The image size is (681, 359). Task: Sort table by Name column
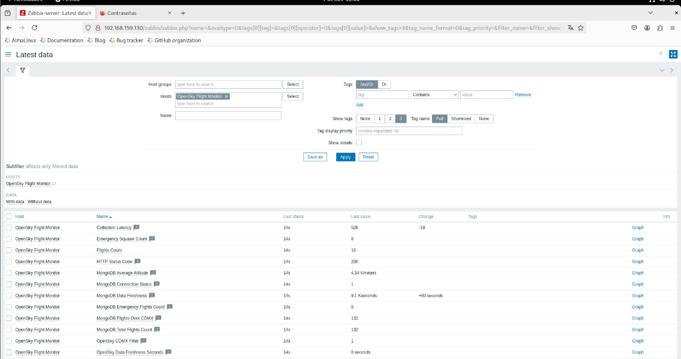(104, 216)
